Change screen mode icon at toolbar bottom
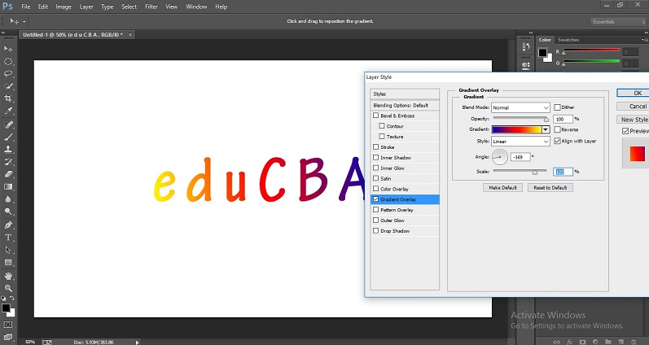 pos(8,337)
